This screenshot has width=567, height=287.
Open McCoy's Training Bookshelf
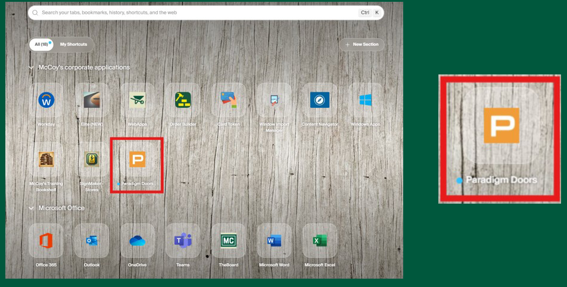pos(46,159)
